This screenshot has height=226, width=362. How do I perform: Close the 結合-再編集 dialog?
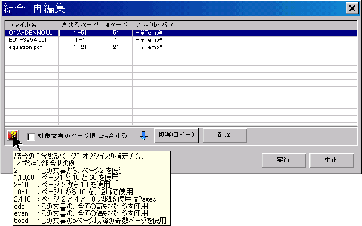[352, 8]
